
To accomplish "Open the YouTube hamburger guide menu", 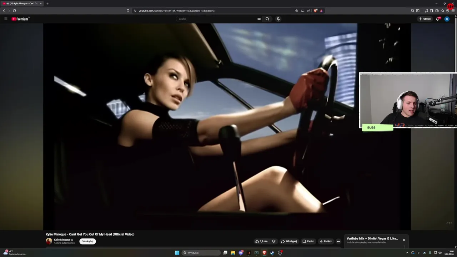I will pos(6,19).
